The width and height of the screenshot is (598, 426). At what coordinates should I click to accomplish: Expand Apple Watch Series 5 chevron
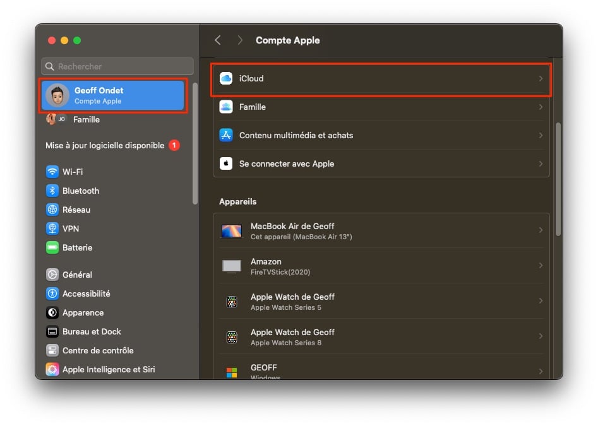click(541, 301)
